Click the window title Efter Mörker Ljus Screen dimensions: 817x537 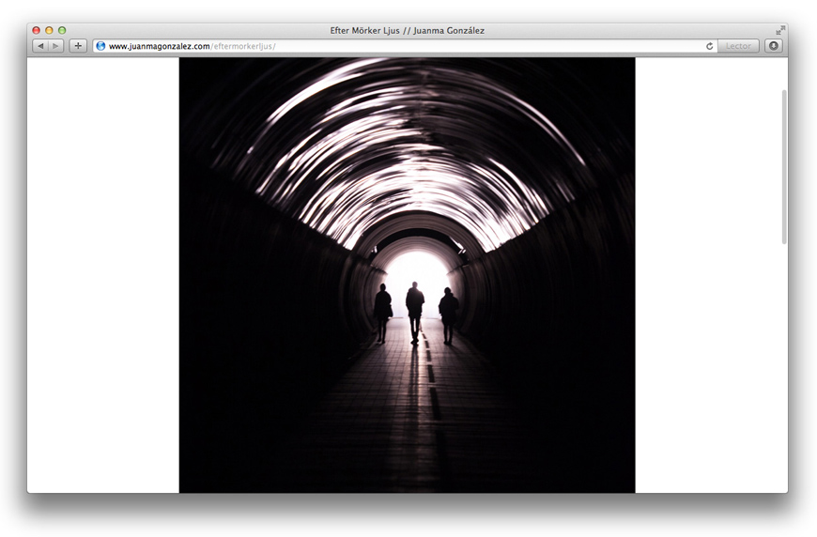point(408,30)
